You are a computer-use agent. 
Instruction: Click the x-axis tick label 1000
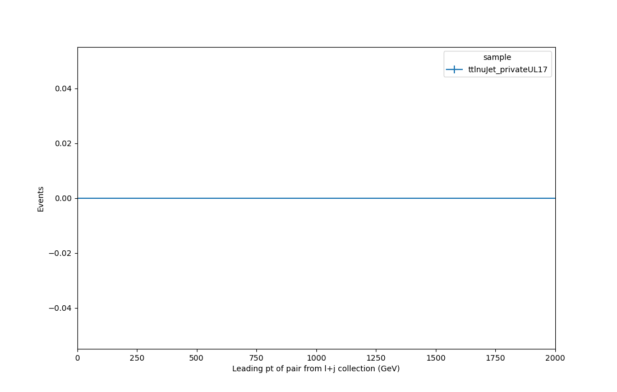coord(316,358)
